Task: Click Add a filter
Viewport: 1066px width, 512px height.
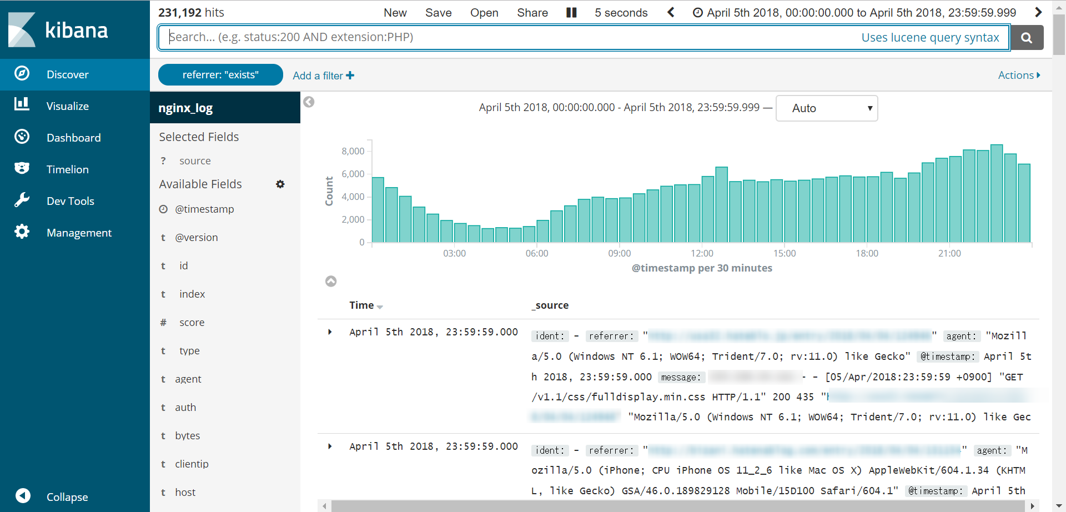Action: pyautogui.click(x=323, y=75)
